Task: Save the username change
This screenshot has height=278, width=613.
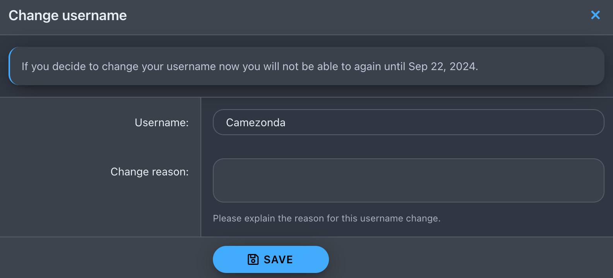Action: (x=271, y=259)
